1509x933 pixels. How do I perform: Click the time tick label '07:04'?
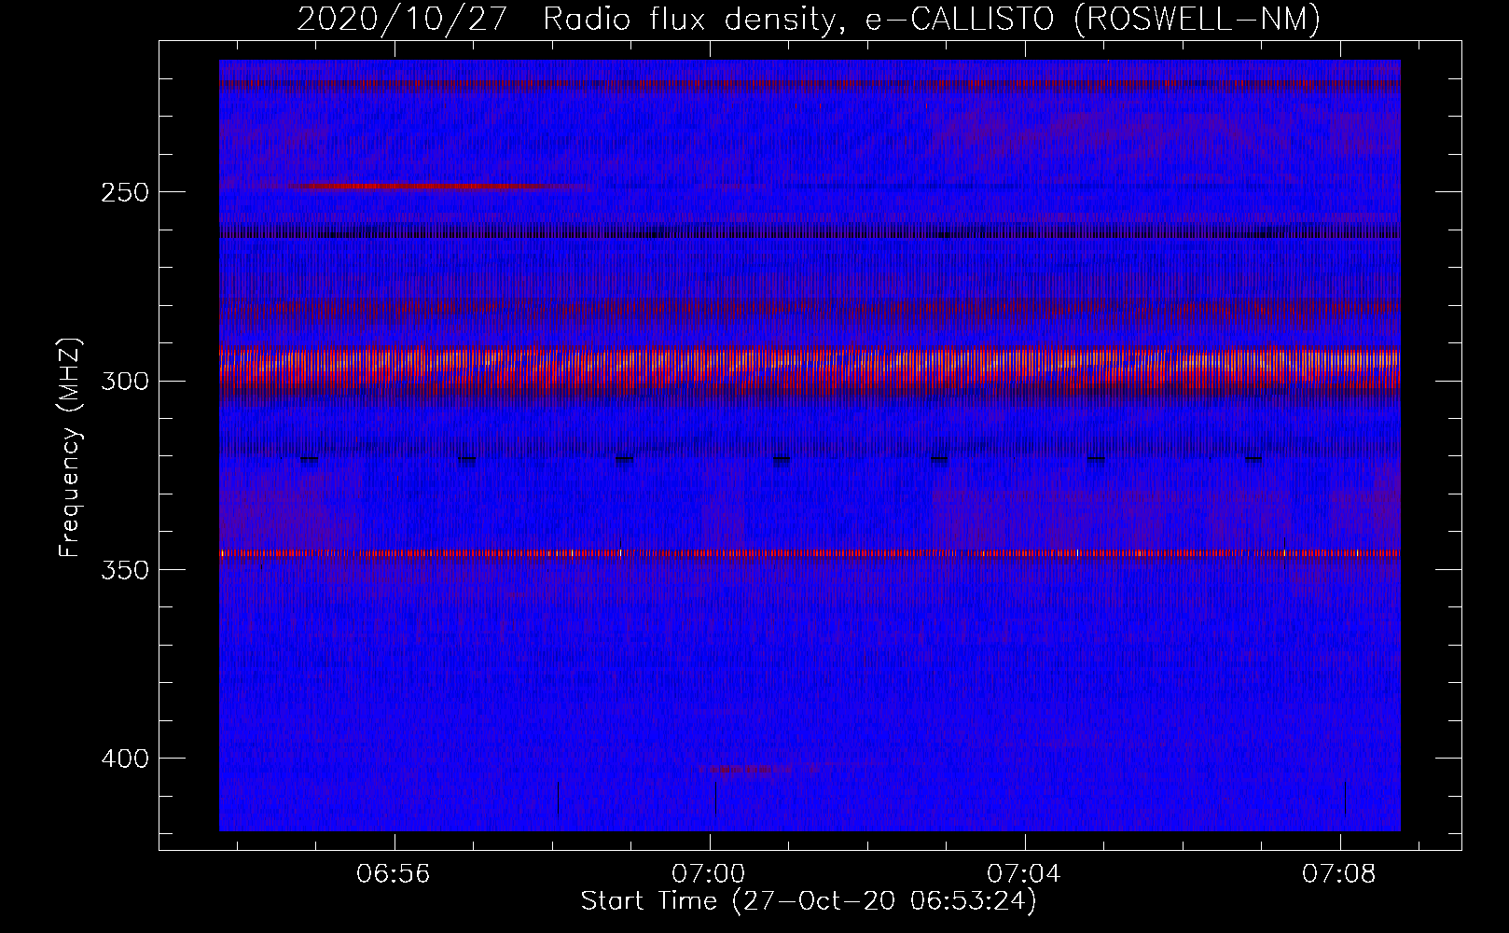[1024, 874]
